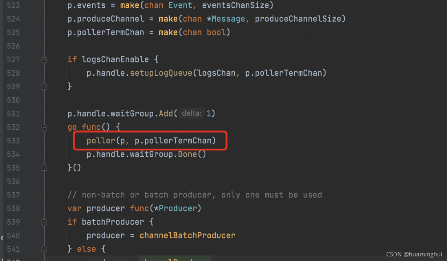447x261 pixels.
Task: Click the Event type on line 523
Action: click(x=181, y=6)
